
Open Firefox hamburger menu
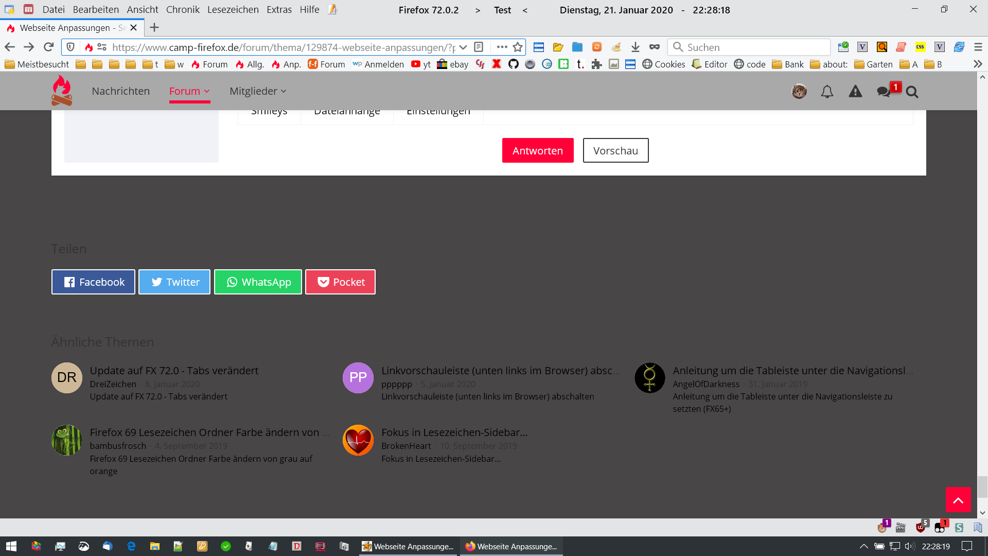[978, 47]
